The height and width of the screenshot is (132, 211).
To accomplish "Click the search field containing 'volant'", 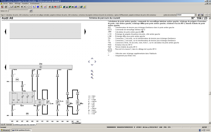I will click(186, 15).
